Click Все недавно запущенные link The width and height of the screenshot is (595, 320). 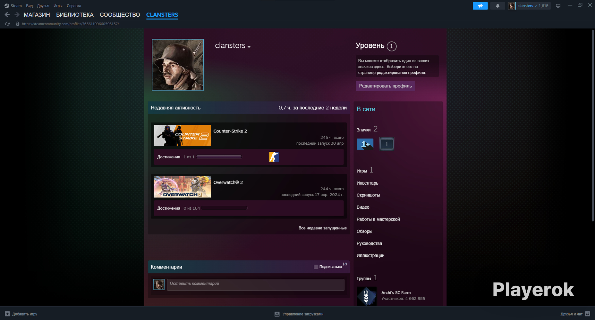322,228
